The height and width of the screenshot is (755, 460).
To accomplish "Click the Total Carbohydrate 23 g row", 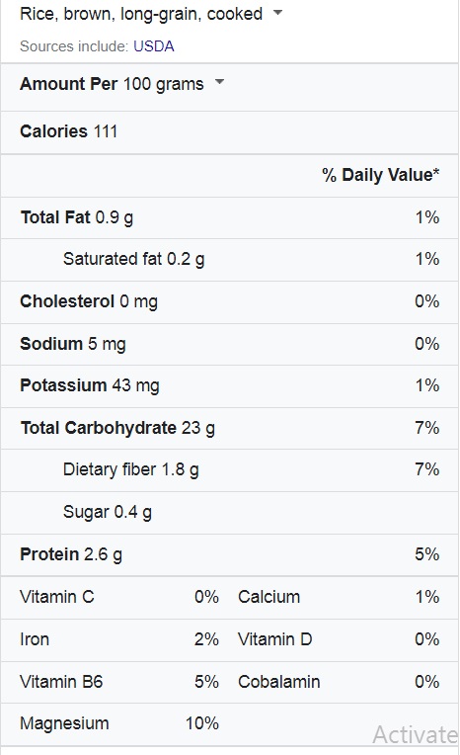I will pos(230,429).
